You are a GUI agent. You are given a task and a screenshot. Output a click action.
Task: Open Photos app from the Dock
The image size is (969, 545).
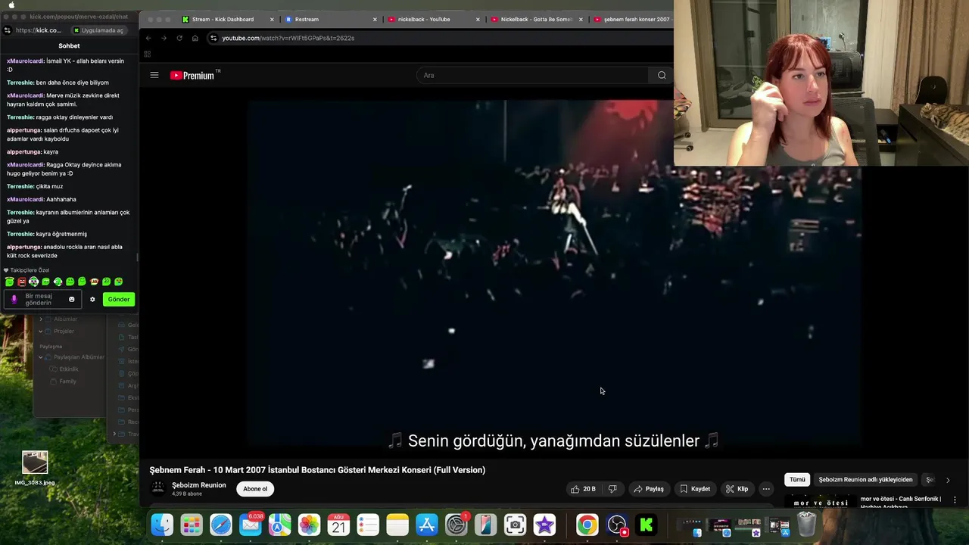tap(309, 525)
